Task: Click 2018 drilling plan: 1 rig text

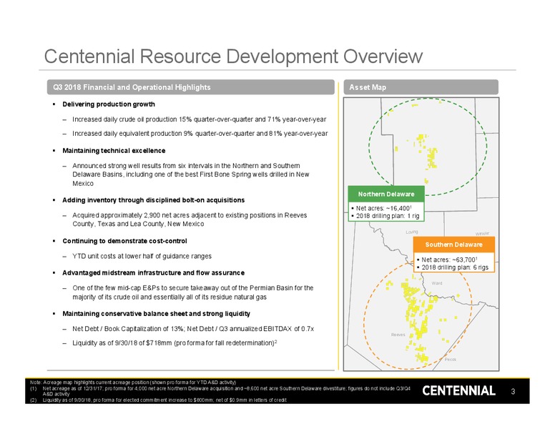Action: (x=388, y=216)
